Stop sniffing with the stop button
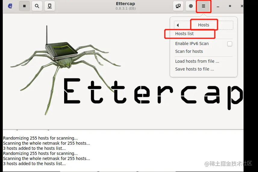 (24, 6)
